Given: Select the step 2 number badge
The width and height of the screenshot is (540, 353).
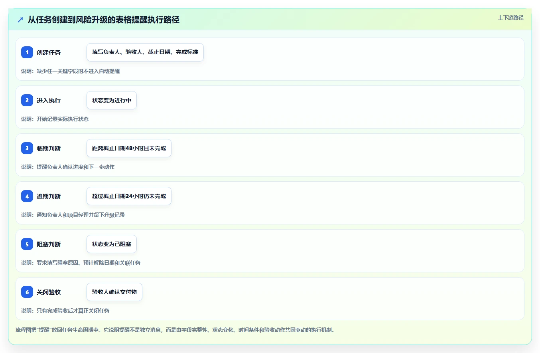Looking at the screenshot, I should tap(27, 100).
